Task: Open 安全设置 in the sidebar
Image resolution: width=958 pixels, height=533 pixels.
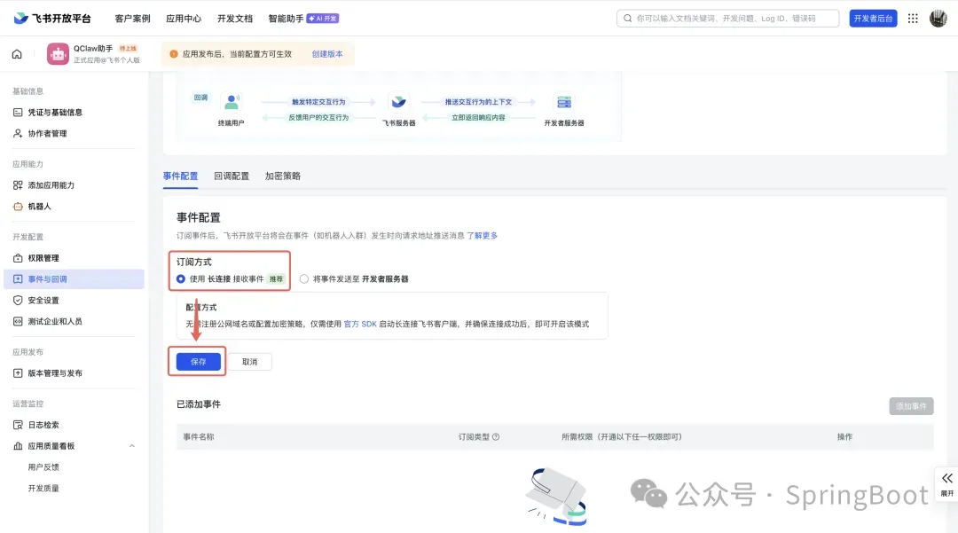Action: [43, 301]
